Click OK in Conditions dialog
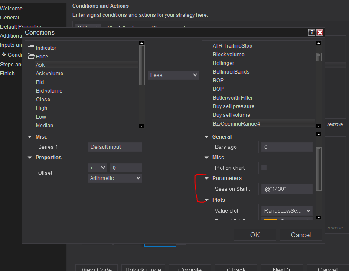Viewport: 349px width, 271px height. pos(255,235)
